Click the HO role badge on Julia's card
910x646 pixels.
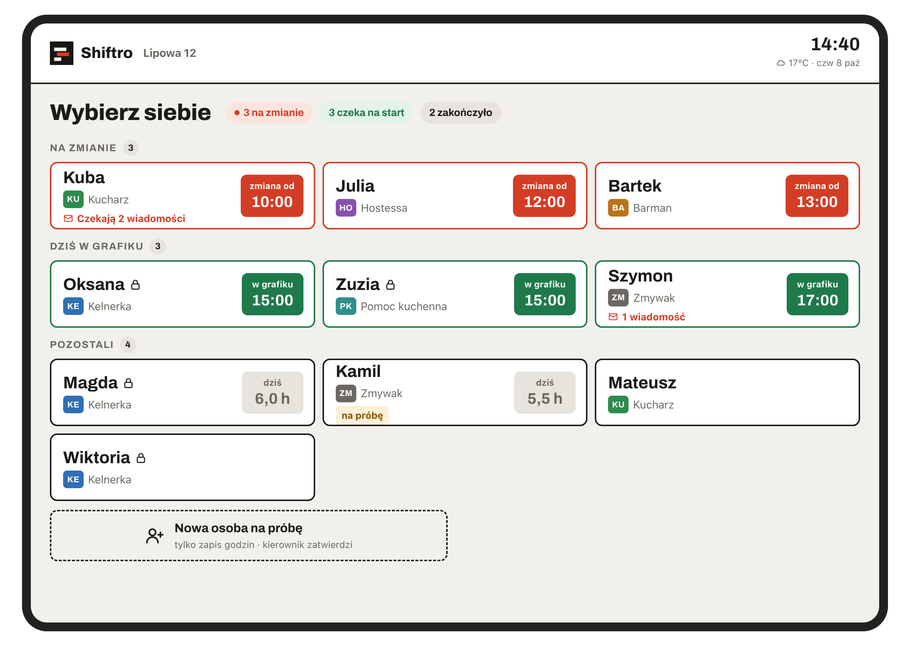point(346,208)
